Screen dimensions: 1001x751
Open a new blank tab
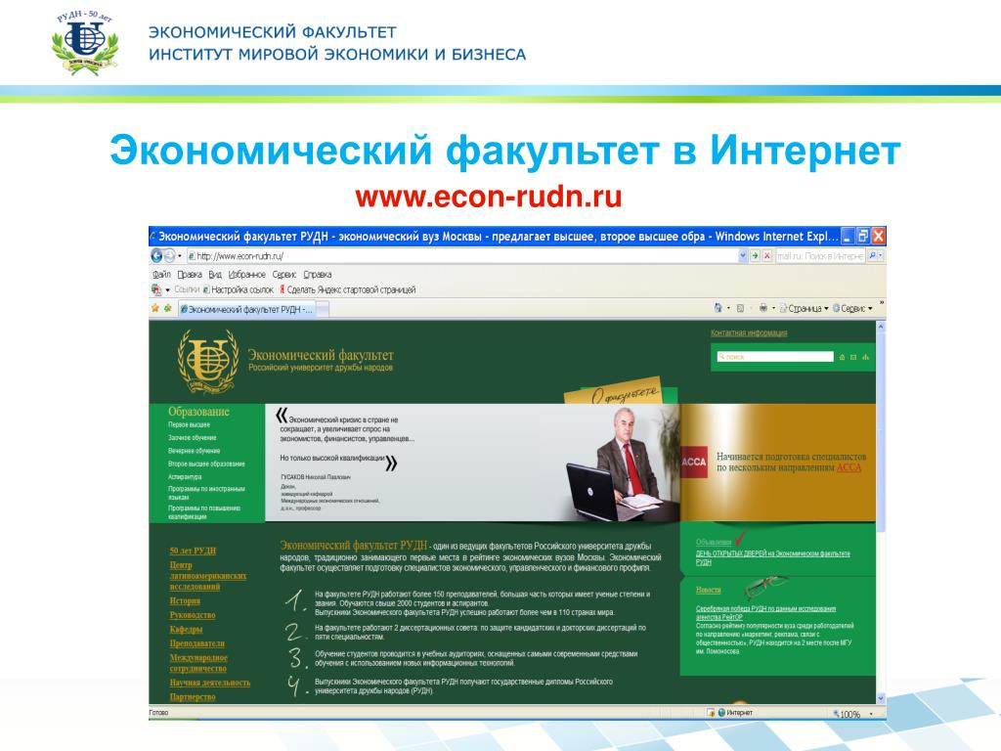click(323, 310)
